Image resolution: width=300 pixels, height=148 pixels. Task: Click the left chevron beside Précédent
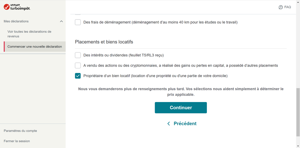(168, 123)
